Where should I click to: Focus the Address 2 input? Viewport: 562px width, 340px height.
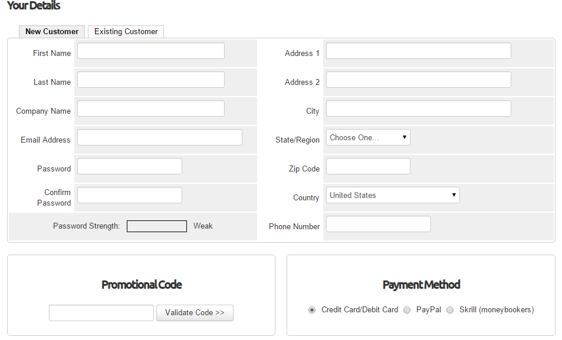pos(419,80)
